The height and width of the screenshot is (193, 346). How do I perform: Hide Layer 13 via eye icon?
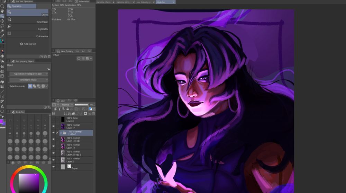click(53, 146)
